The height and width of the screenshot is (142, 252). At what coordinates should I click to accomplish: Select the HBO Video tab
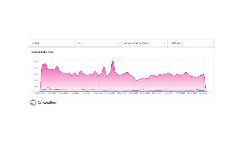[191, 43]
